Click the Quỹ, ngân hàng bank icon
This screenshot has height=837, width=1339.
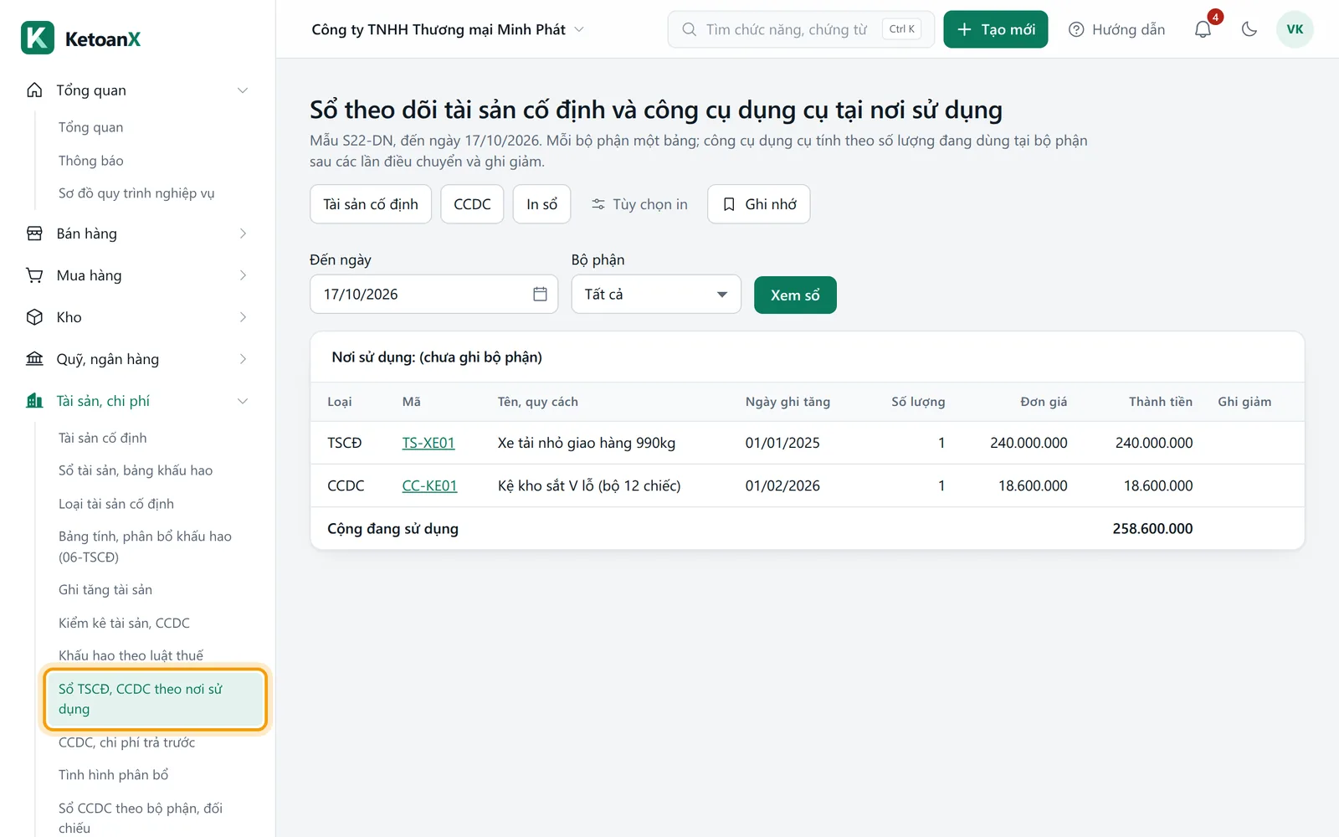[34, 359]
